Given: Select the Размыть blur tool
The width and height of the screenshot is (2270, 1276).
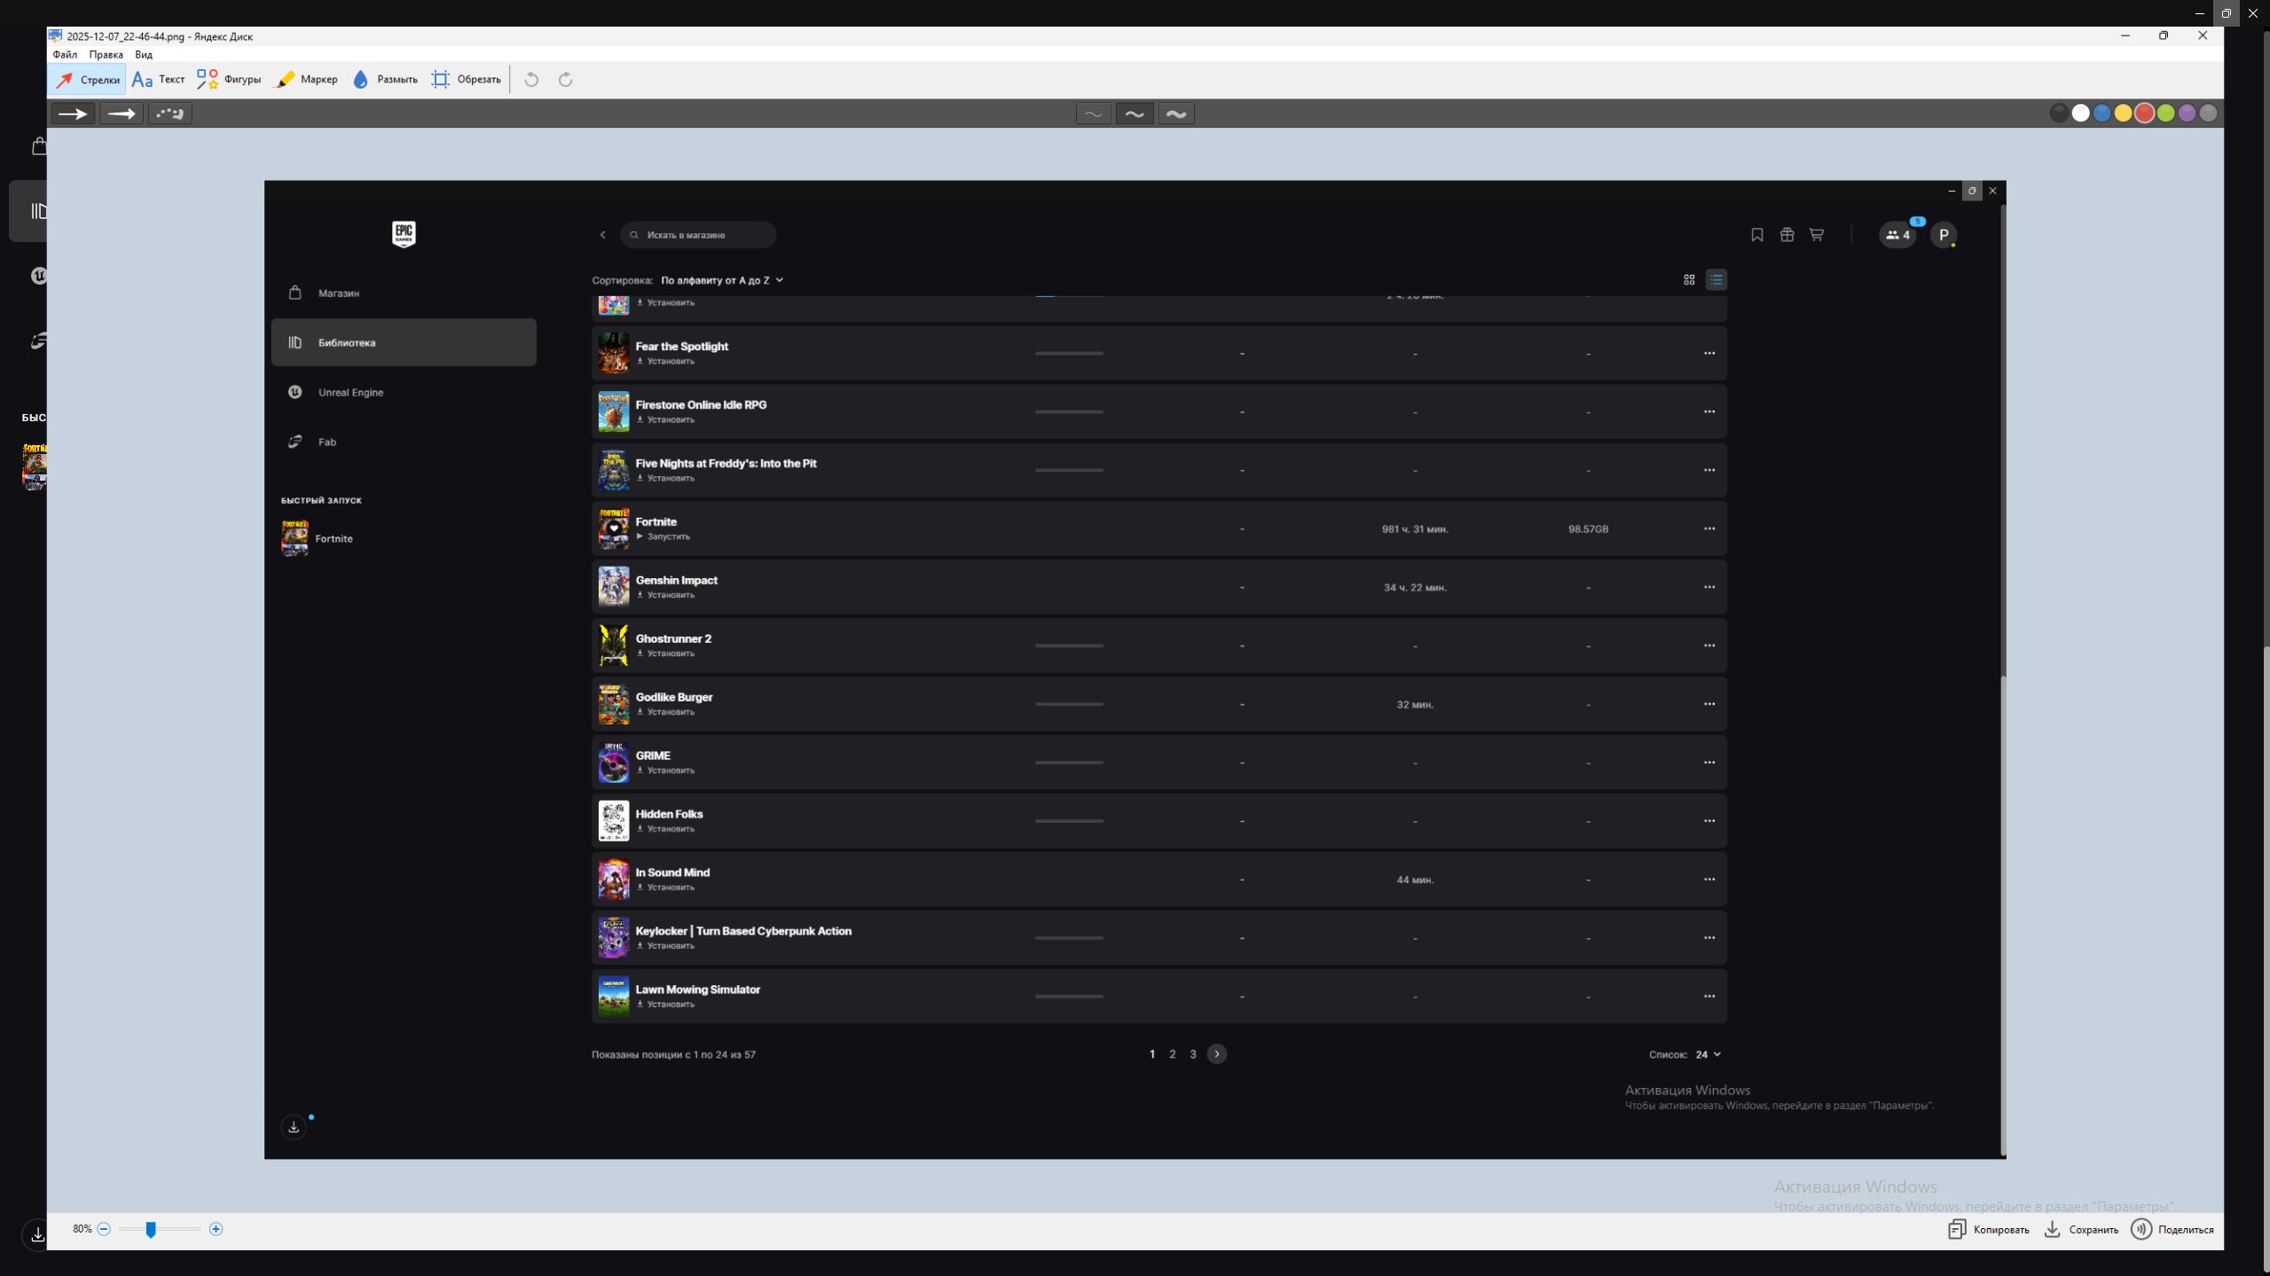Looking at the screenshot, I should 385,80.
